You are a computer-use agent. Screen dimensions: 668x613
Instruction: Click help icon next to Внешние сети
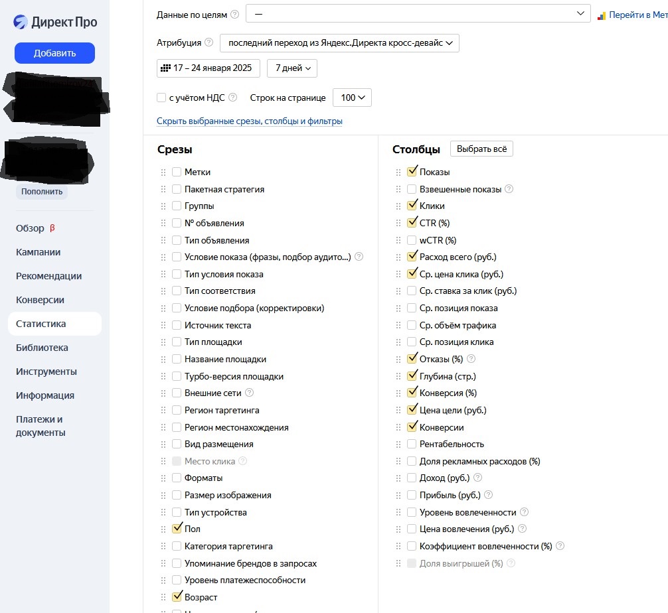click(x=250, y=393)
